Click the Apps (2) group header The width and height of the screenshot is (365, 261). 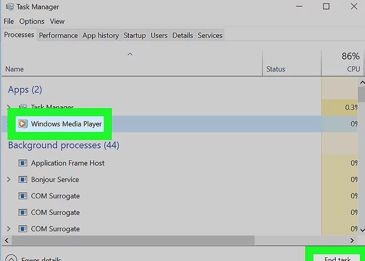[25, 90]
